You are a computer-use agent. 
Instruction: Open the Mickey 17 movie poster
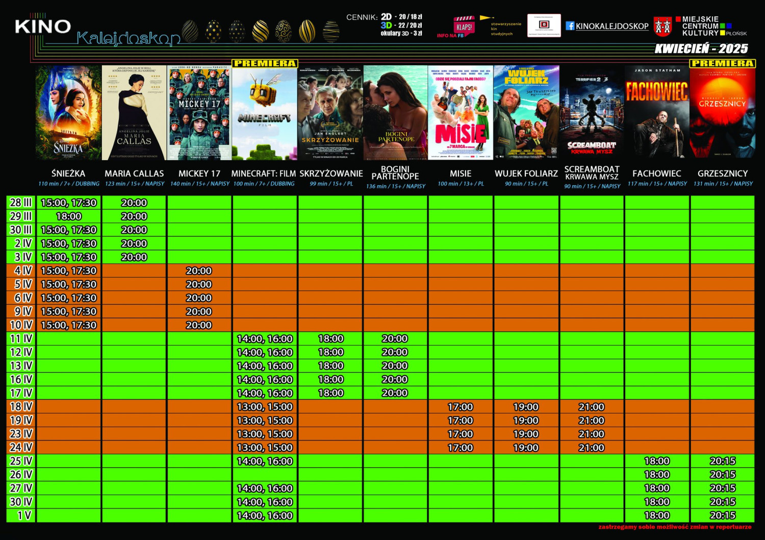pos(199,113)
